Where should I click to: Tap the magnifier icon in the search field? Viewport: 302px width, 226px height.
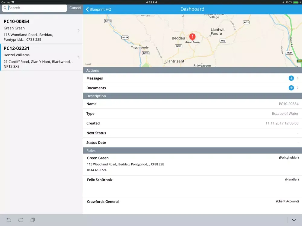tap(5, 8)
